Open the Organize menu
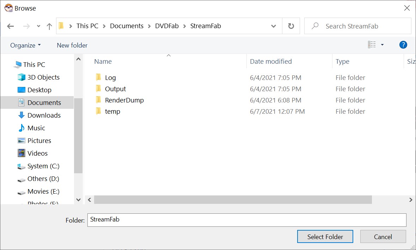The height and width of the screenshot is (250, 416). point(25,45)
